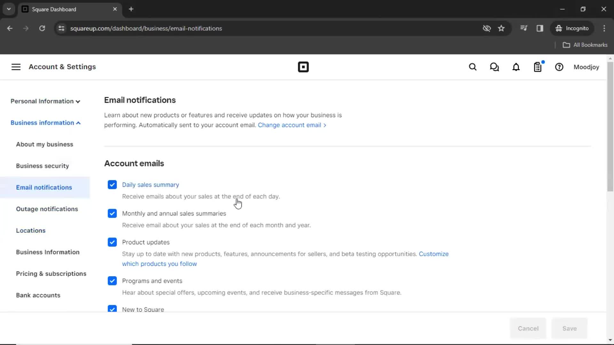Uncheck Product updates checkbox
Image resolution: width=614 pixels, height=345 pixels.
point(112,242)
